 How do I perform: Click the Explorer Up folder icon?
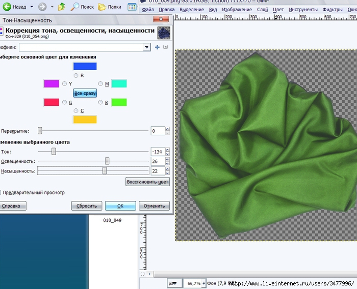point(62,7)
